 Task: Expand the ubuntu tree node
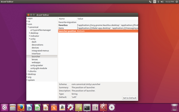coord(28,71)
